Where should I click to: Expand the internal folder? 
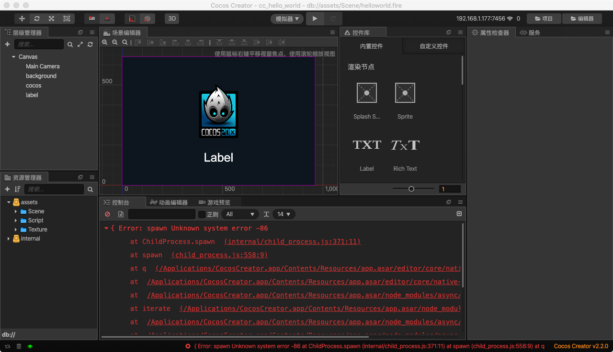(9, 239)
